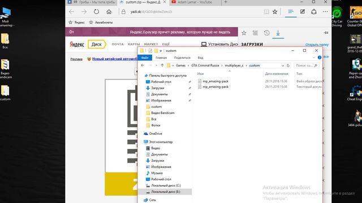Open a new browser tab
Viewport: 362px width, 203px height.
pos(226,2)
